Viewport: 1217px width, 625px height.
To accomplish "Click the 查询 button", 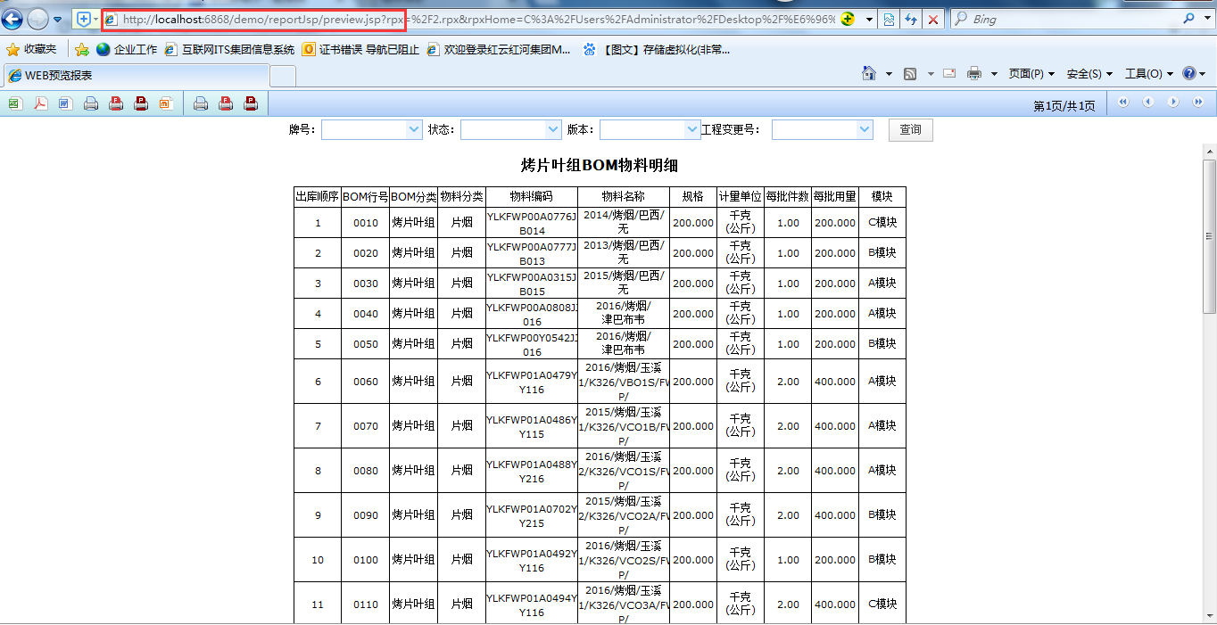I will pos(910,130).
